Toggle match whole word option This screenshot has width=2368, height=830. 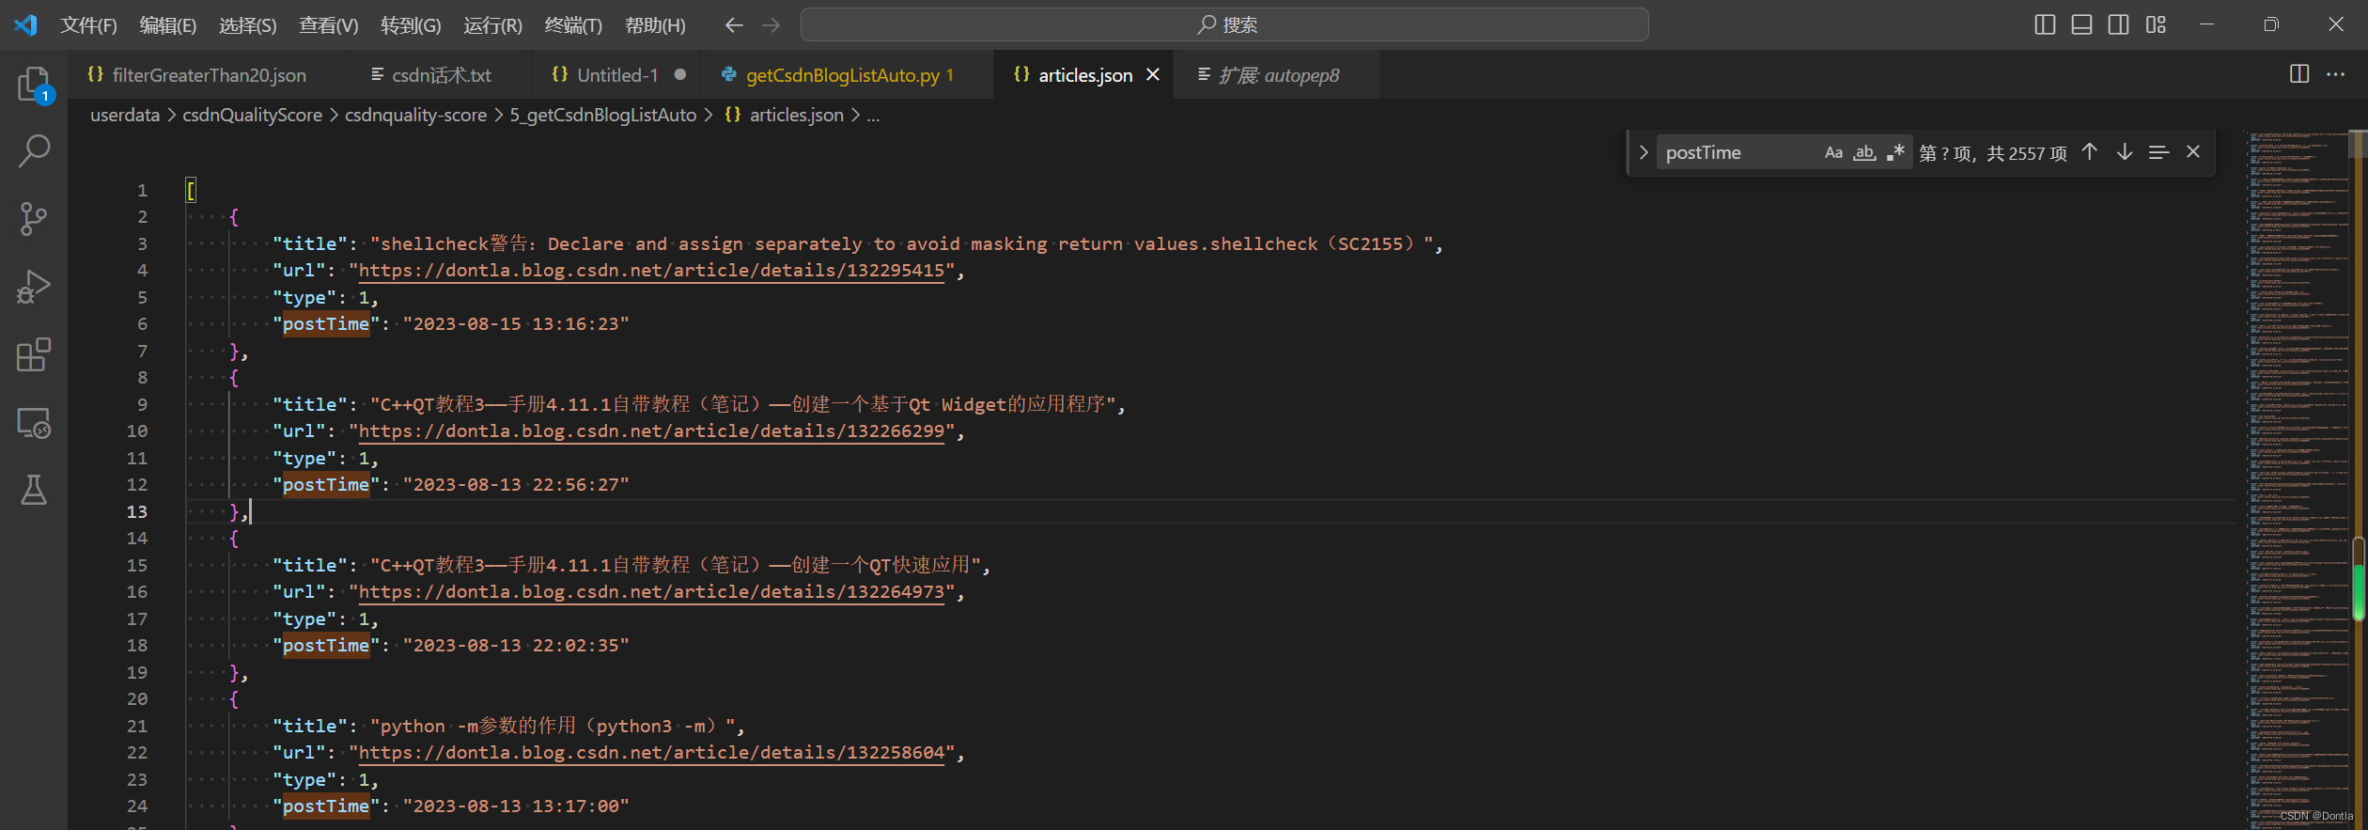pyautogui.click(x=1864, y=152)
